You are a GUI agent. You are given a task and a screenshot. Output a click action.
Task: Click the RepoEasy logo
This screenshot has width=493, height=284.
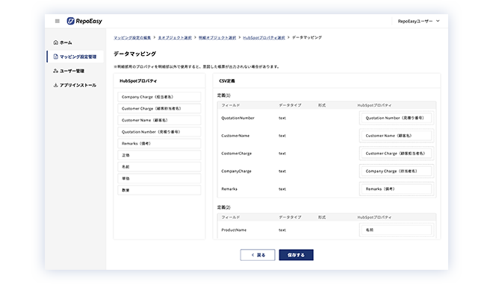click(x=84, y=21)
